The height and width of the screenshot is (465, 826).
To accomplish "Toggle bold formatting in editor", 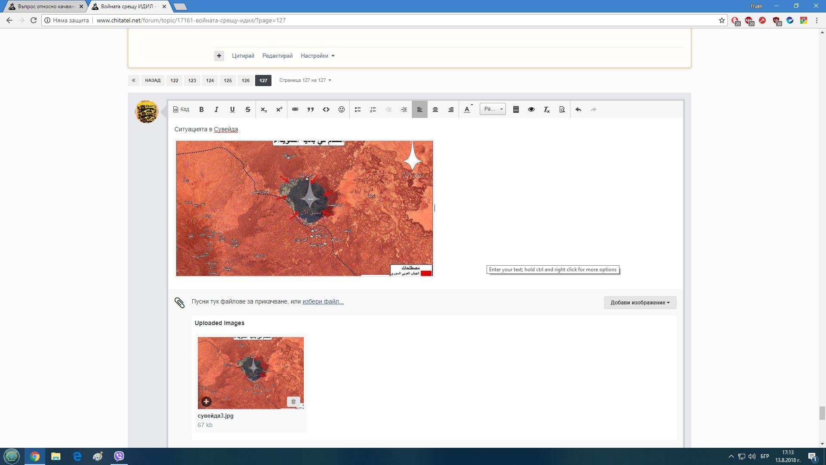I will coord(201,109).
